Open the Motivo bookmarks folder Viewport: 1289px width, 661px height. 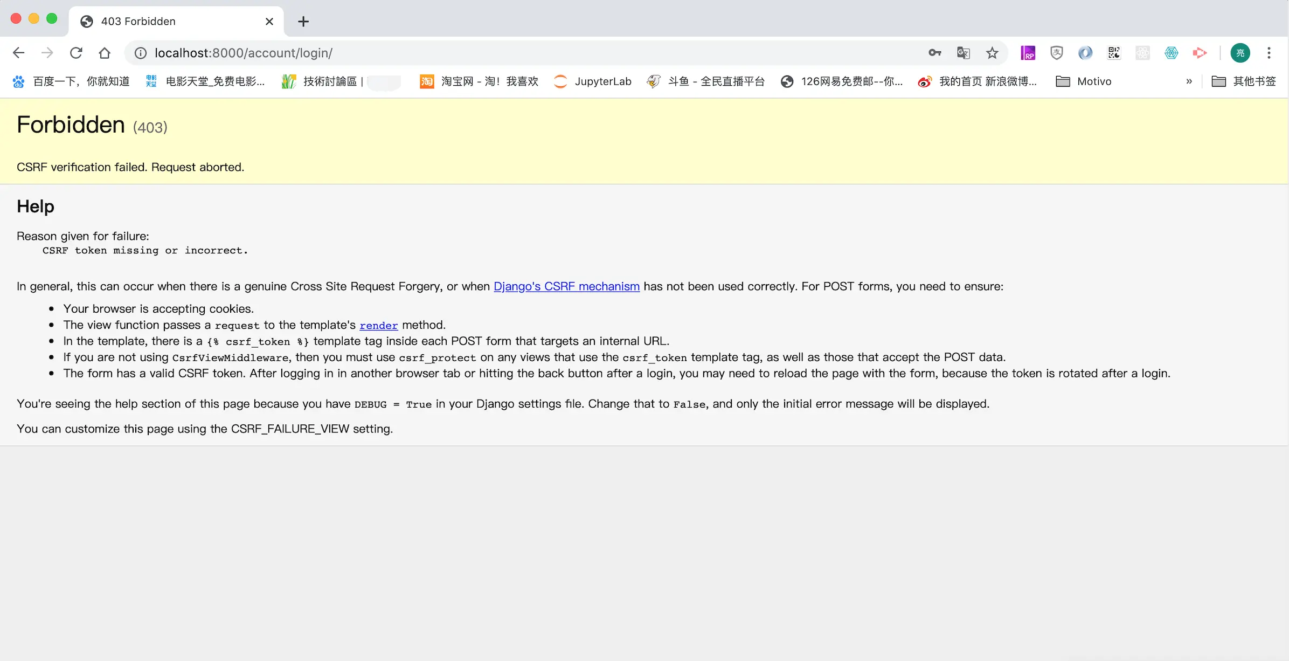pos(1084,81)
